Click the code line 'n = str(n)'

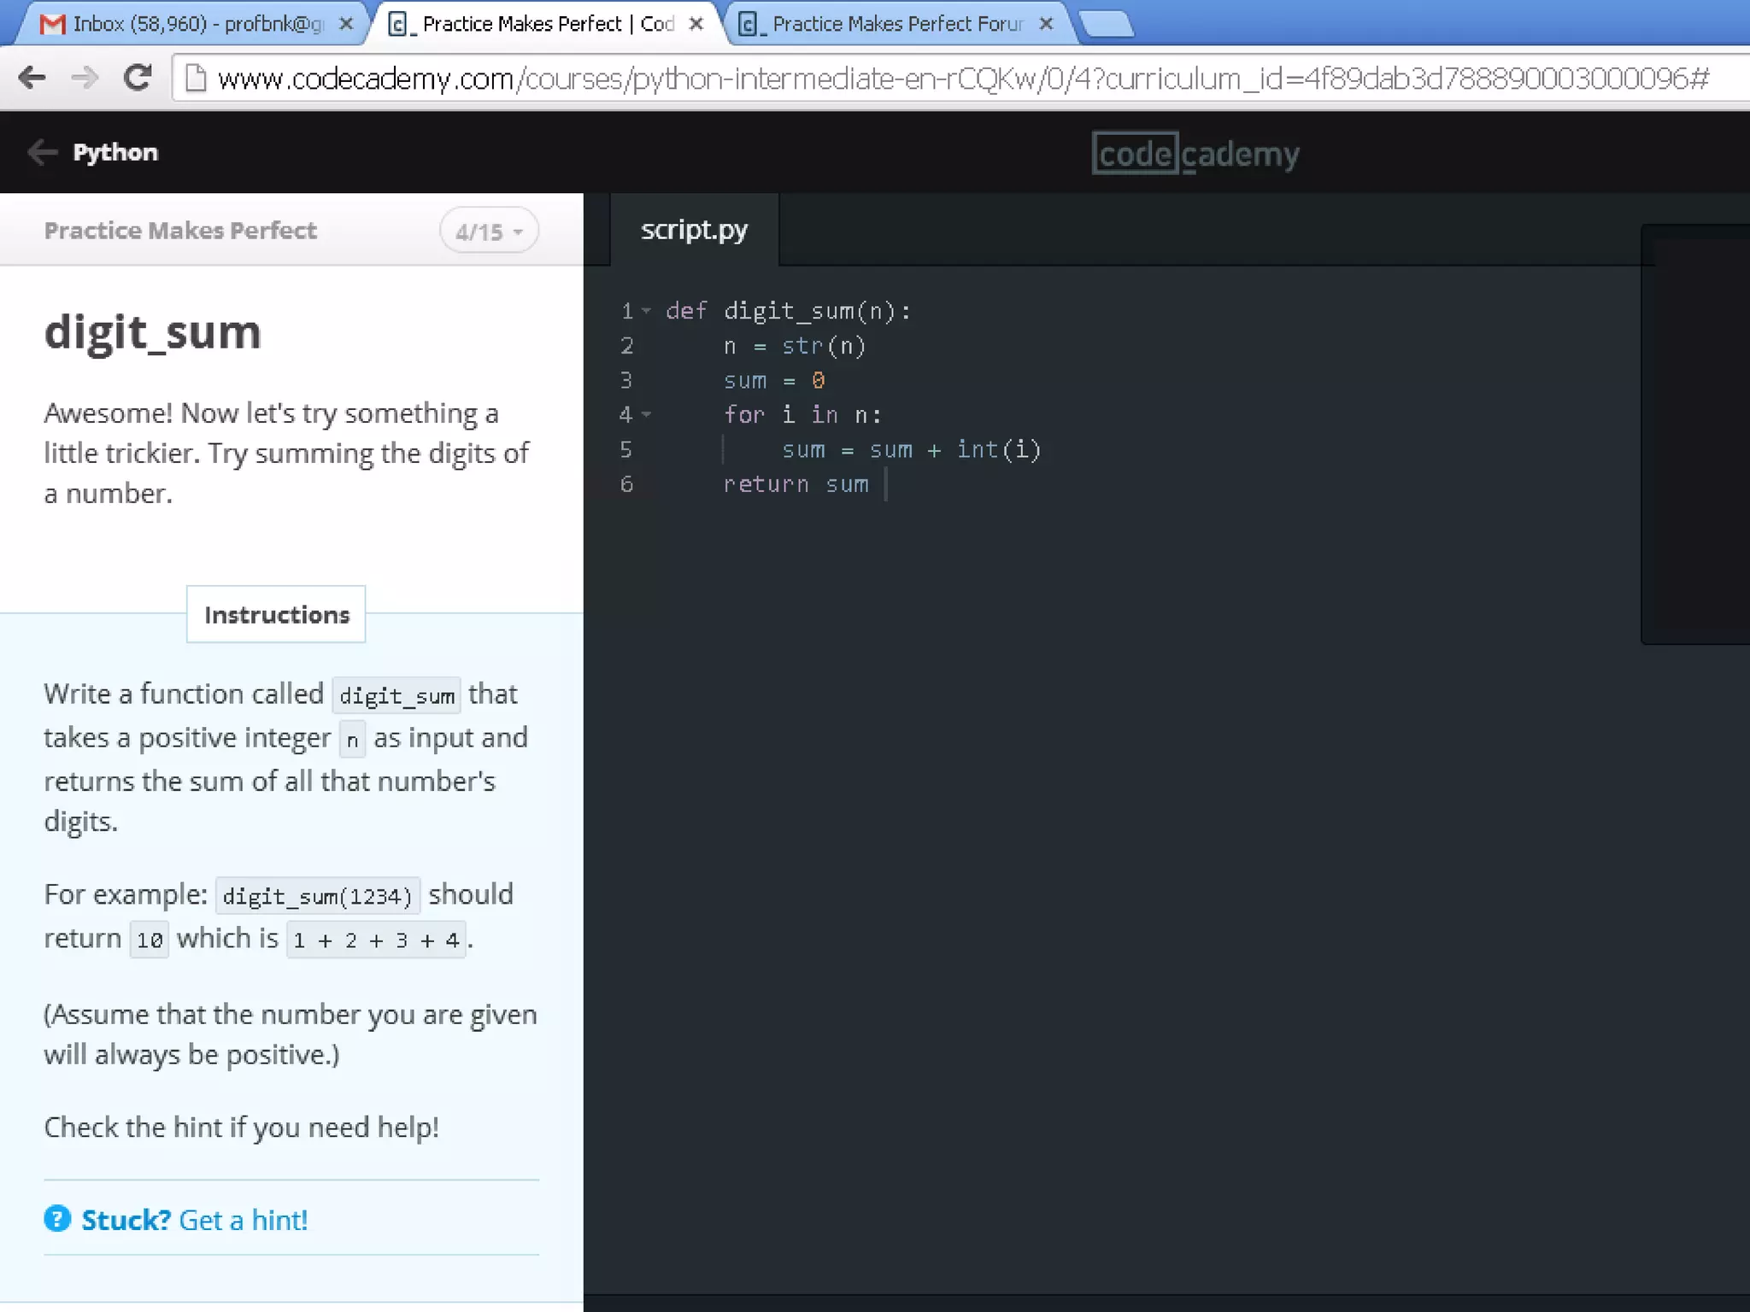point(795,346)
